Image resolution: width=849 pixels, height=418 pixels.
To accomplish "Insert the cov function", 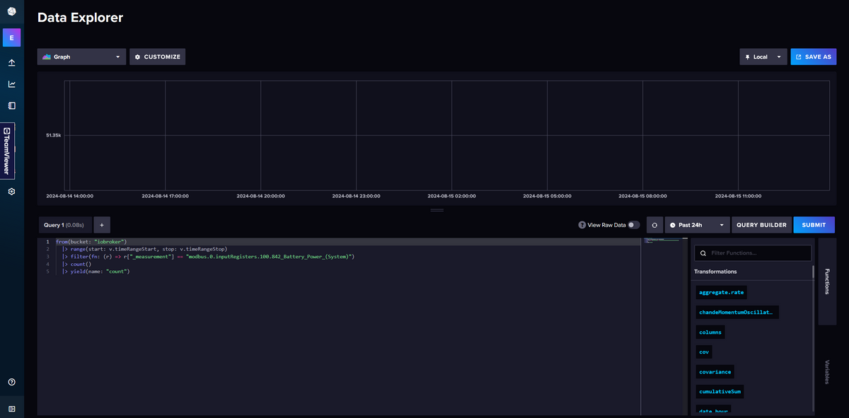I will click(704, 352).
